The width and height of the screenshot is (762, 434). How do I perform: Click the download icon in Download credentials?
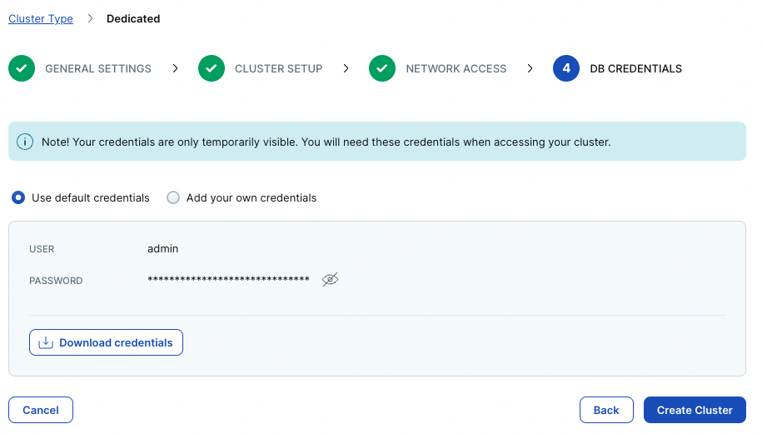pyautogui.click(x=46, y=342)
